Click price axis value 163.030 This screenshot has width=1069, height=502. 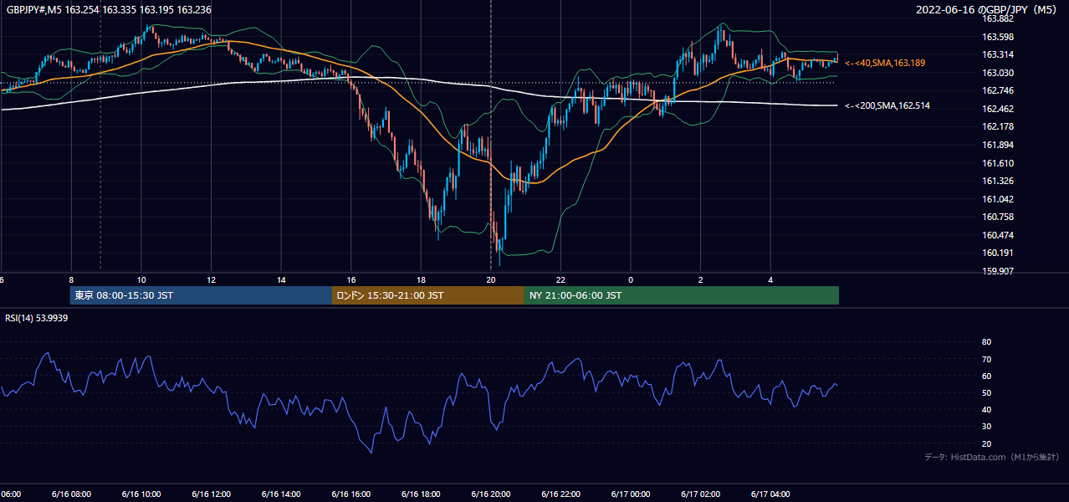click(997, 73)
